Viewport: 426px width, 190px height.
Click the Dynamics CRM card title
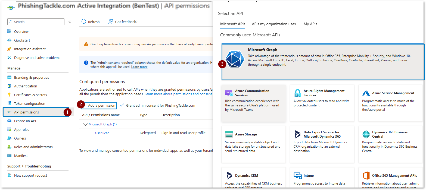247,176
